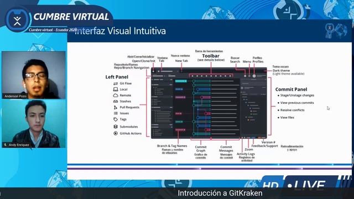Screen dimensions: 354x199
Task: Click the 'CUMBRE VIRTUAL' banner text
Action: [x=71, y=17]
